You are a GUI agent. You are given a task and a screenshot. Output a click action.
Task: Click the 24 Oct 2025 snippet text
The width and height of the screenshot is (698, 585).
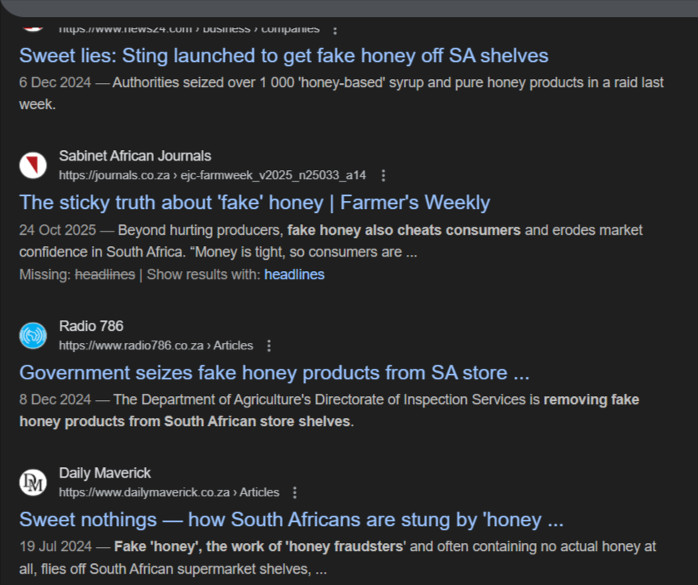(330, 240)
